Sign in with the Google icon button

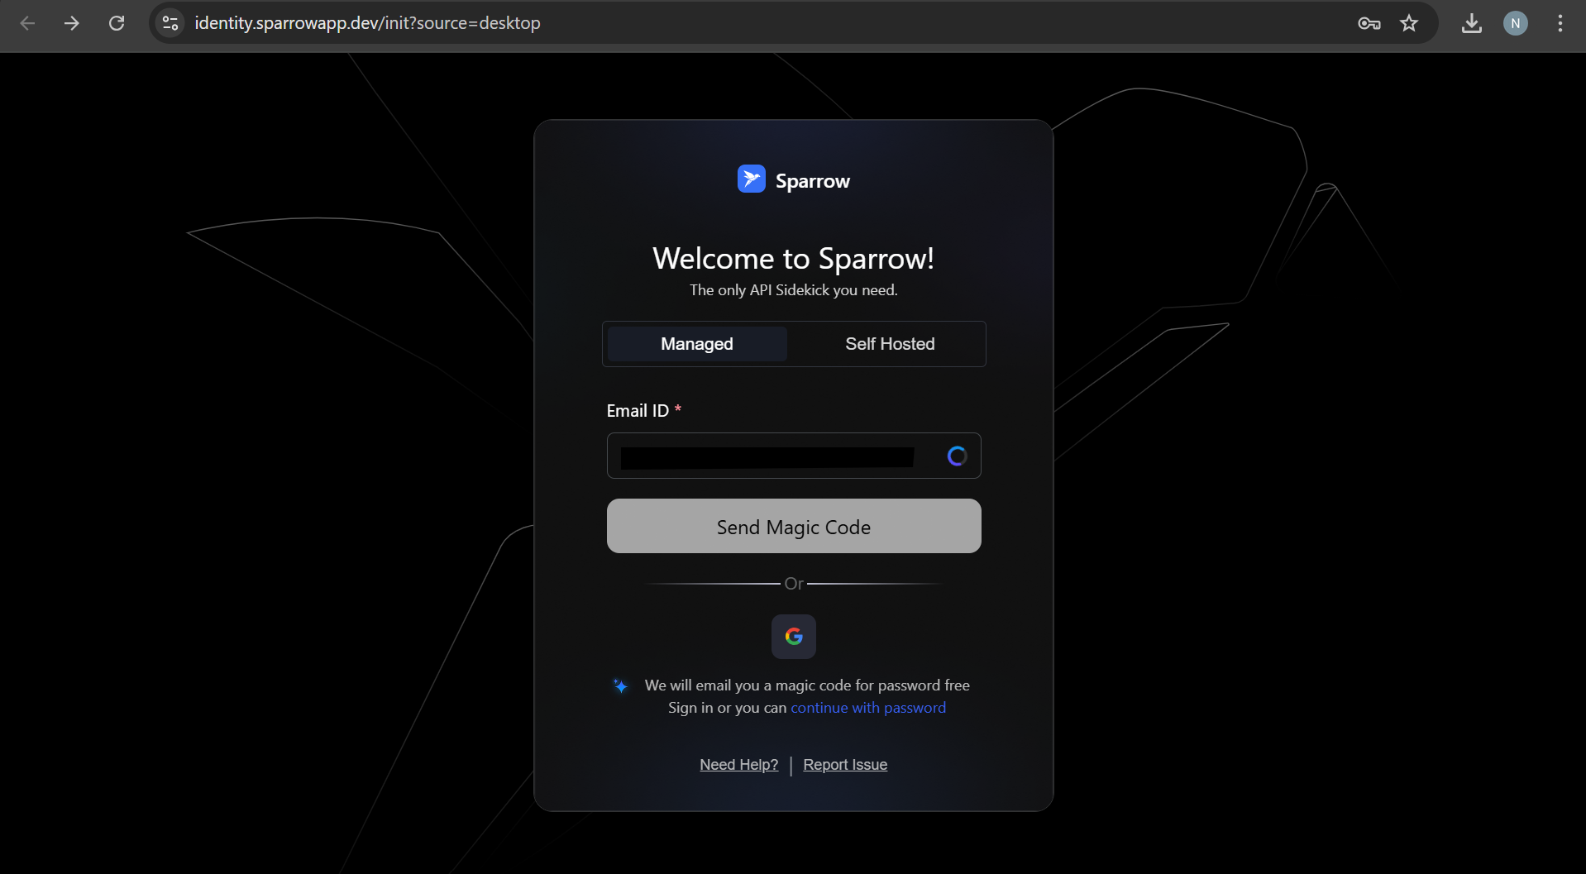pyautogui.click(x=794, y=637)
